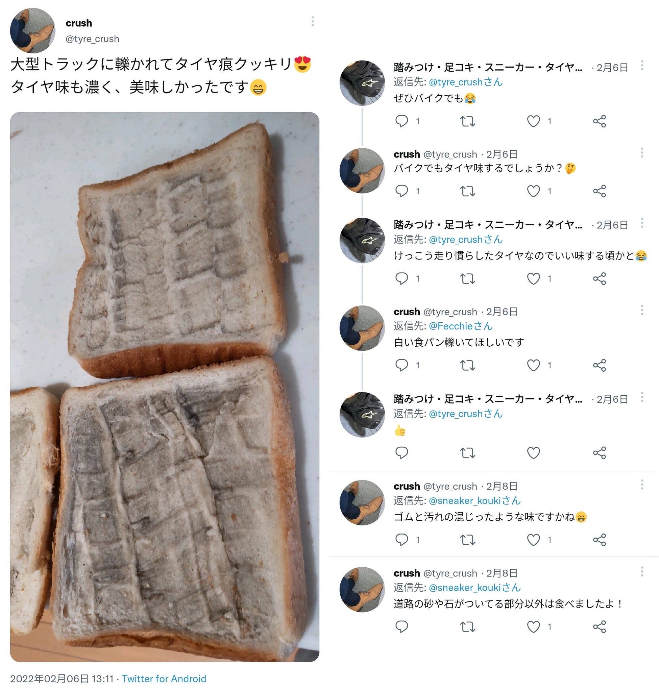Like the 白い食パン轢いてほしいです reply
Viewport: 659px width, 692px height.
533,365
